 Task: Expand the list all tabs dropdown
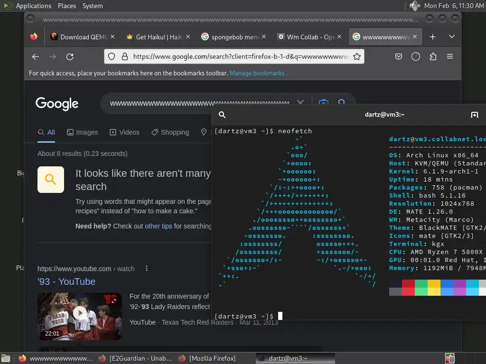452,36
